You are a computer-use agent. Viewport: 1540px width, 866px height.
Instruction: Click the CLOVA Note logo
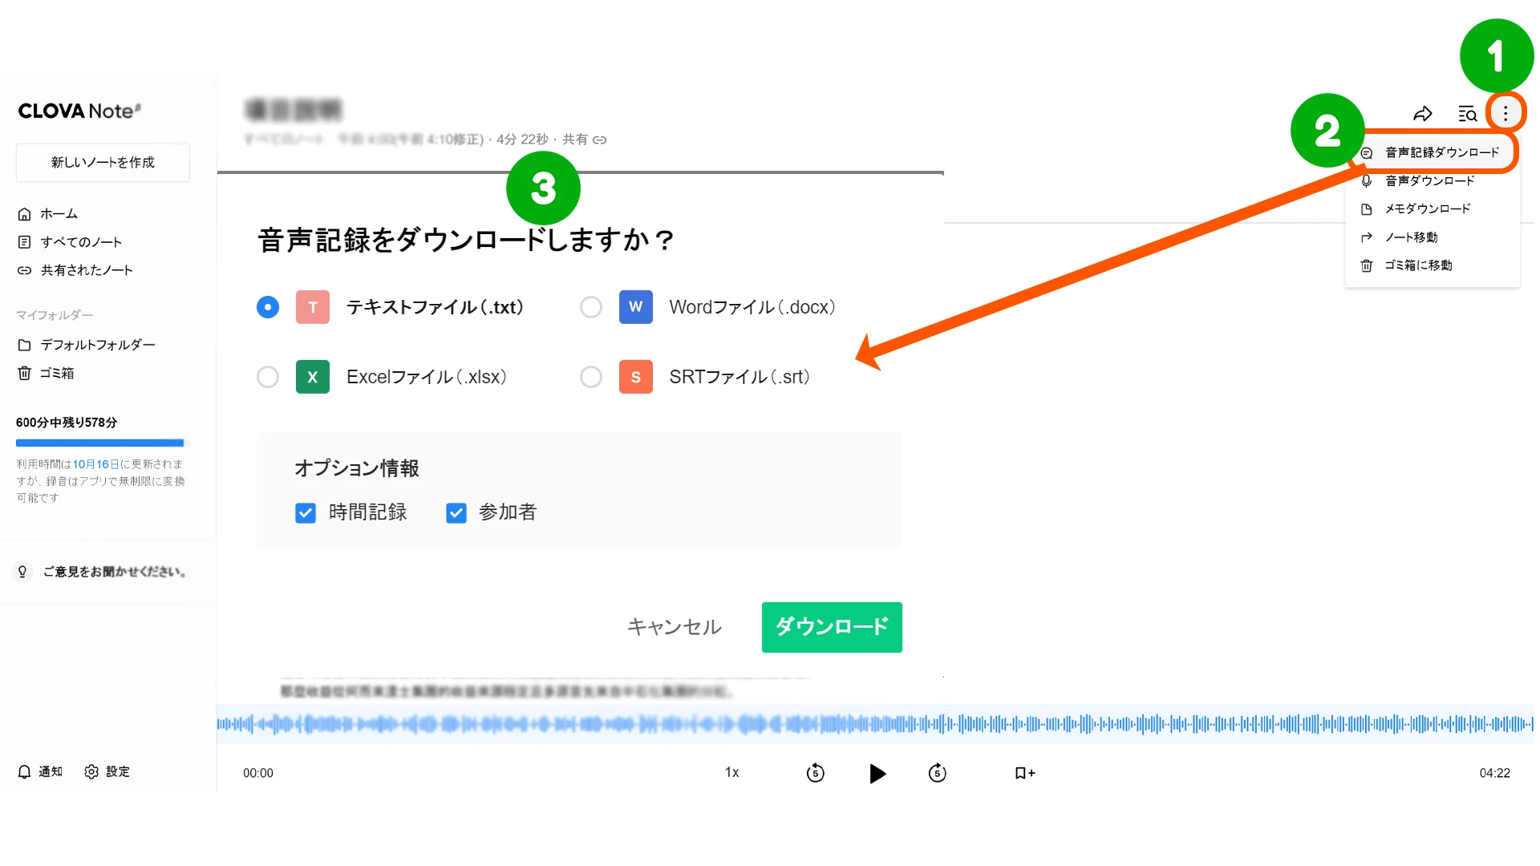[79, 111]
